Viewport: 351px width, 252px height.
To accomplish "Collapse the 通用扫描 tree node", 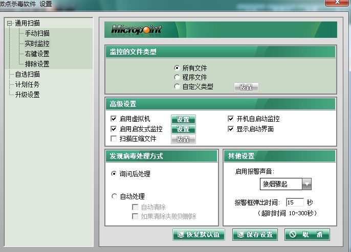I will click(x=9, y=23).
